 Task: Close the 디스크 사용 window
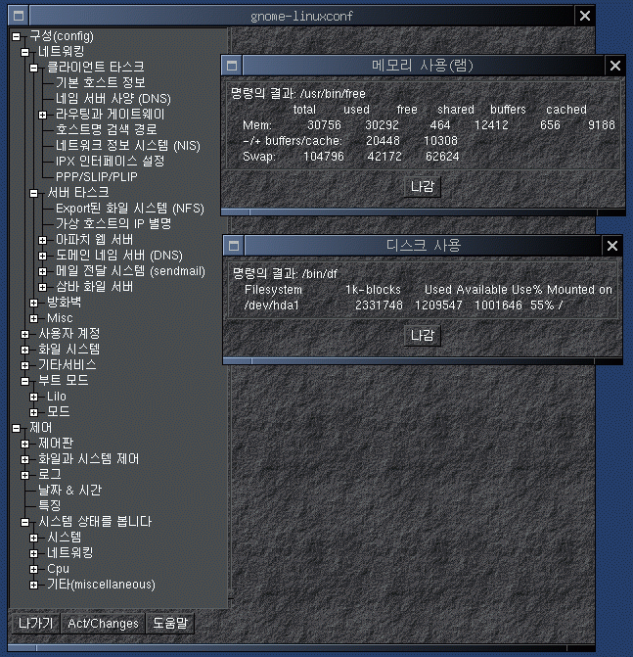(x=612, y=246)
